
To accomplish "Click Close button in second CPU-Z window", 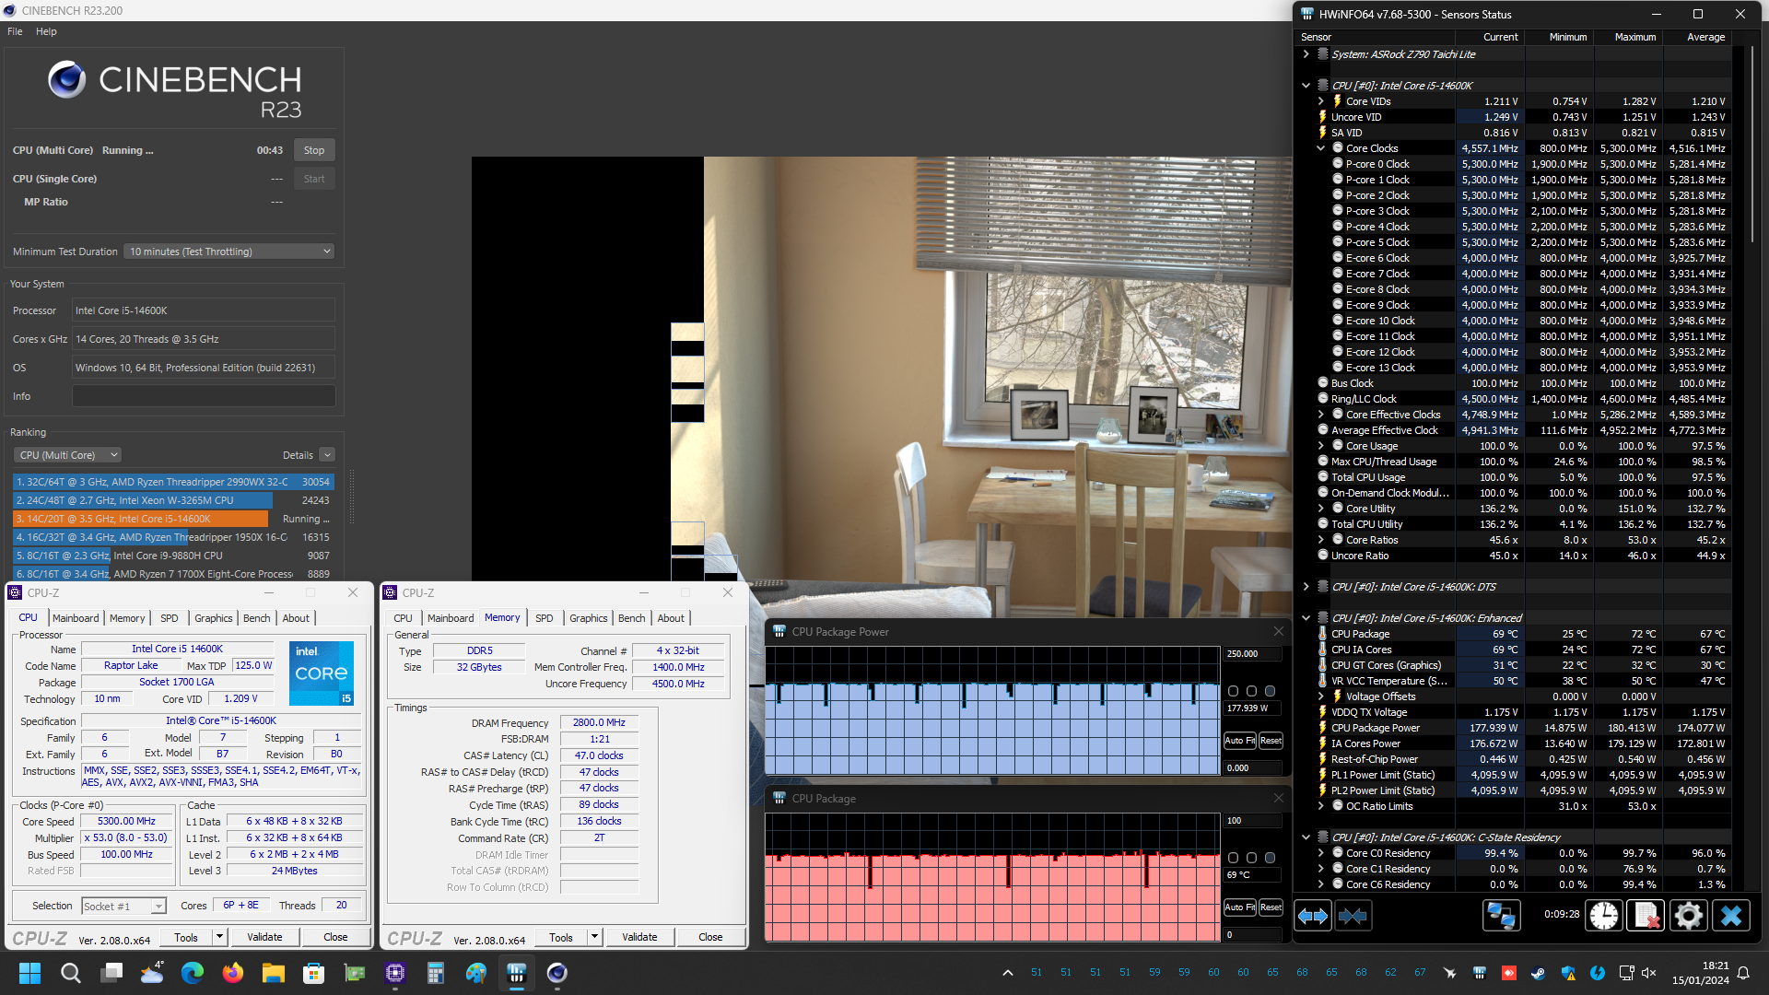I will tap(710, 937).
